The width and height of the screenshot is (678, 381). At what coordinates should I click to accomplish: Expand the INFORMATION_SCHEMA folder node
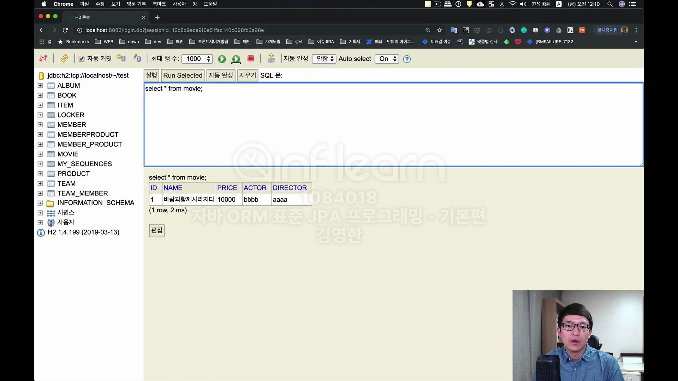point(40,203)
